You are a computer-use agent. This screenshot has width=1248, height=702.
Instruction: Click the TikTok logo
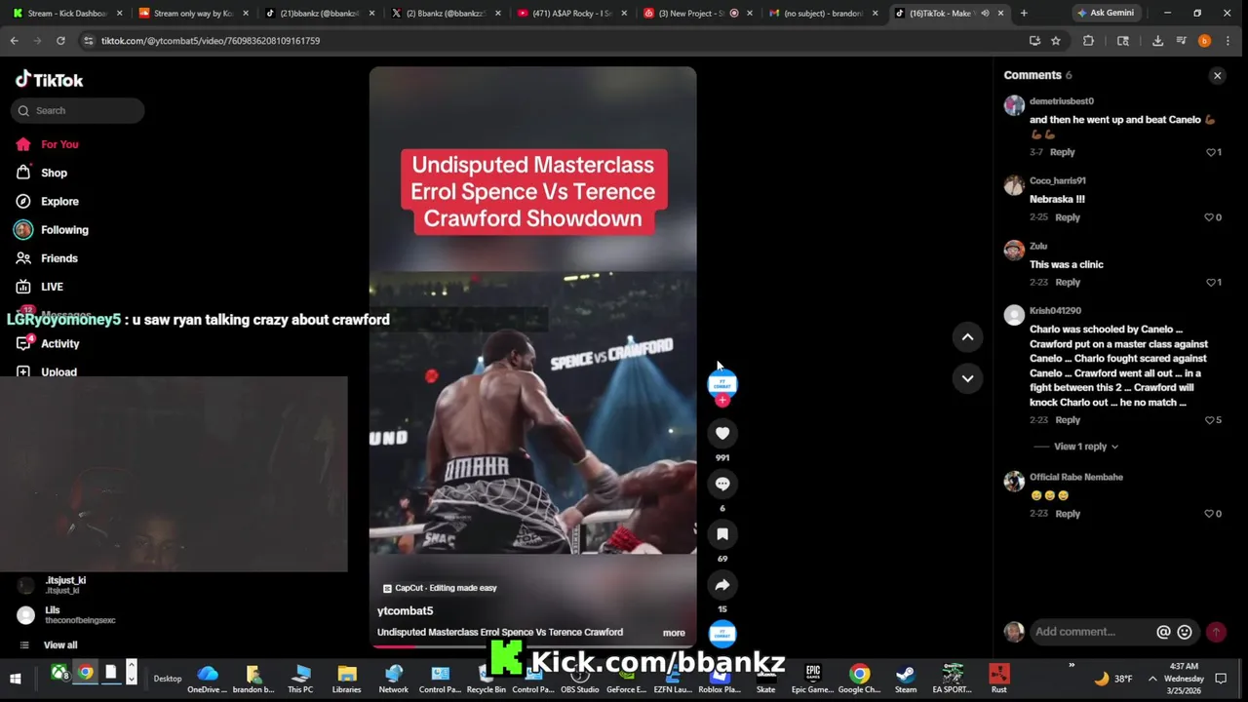(x=50, y=80)
